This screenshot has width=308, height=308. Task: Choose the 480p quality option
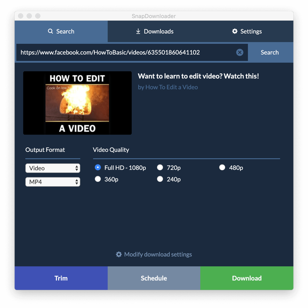(x=222, y=167)
